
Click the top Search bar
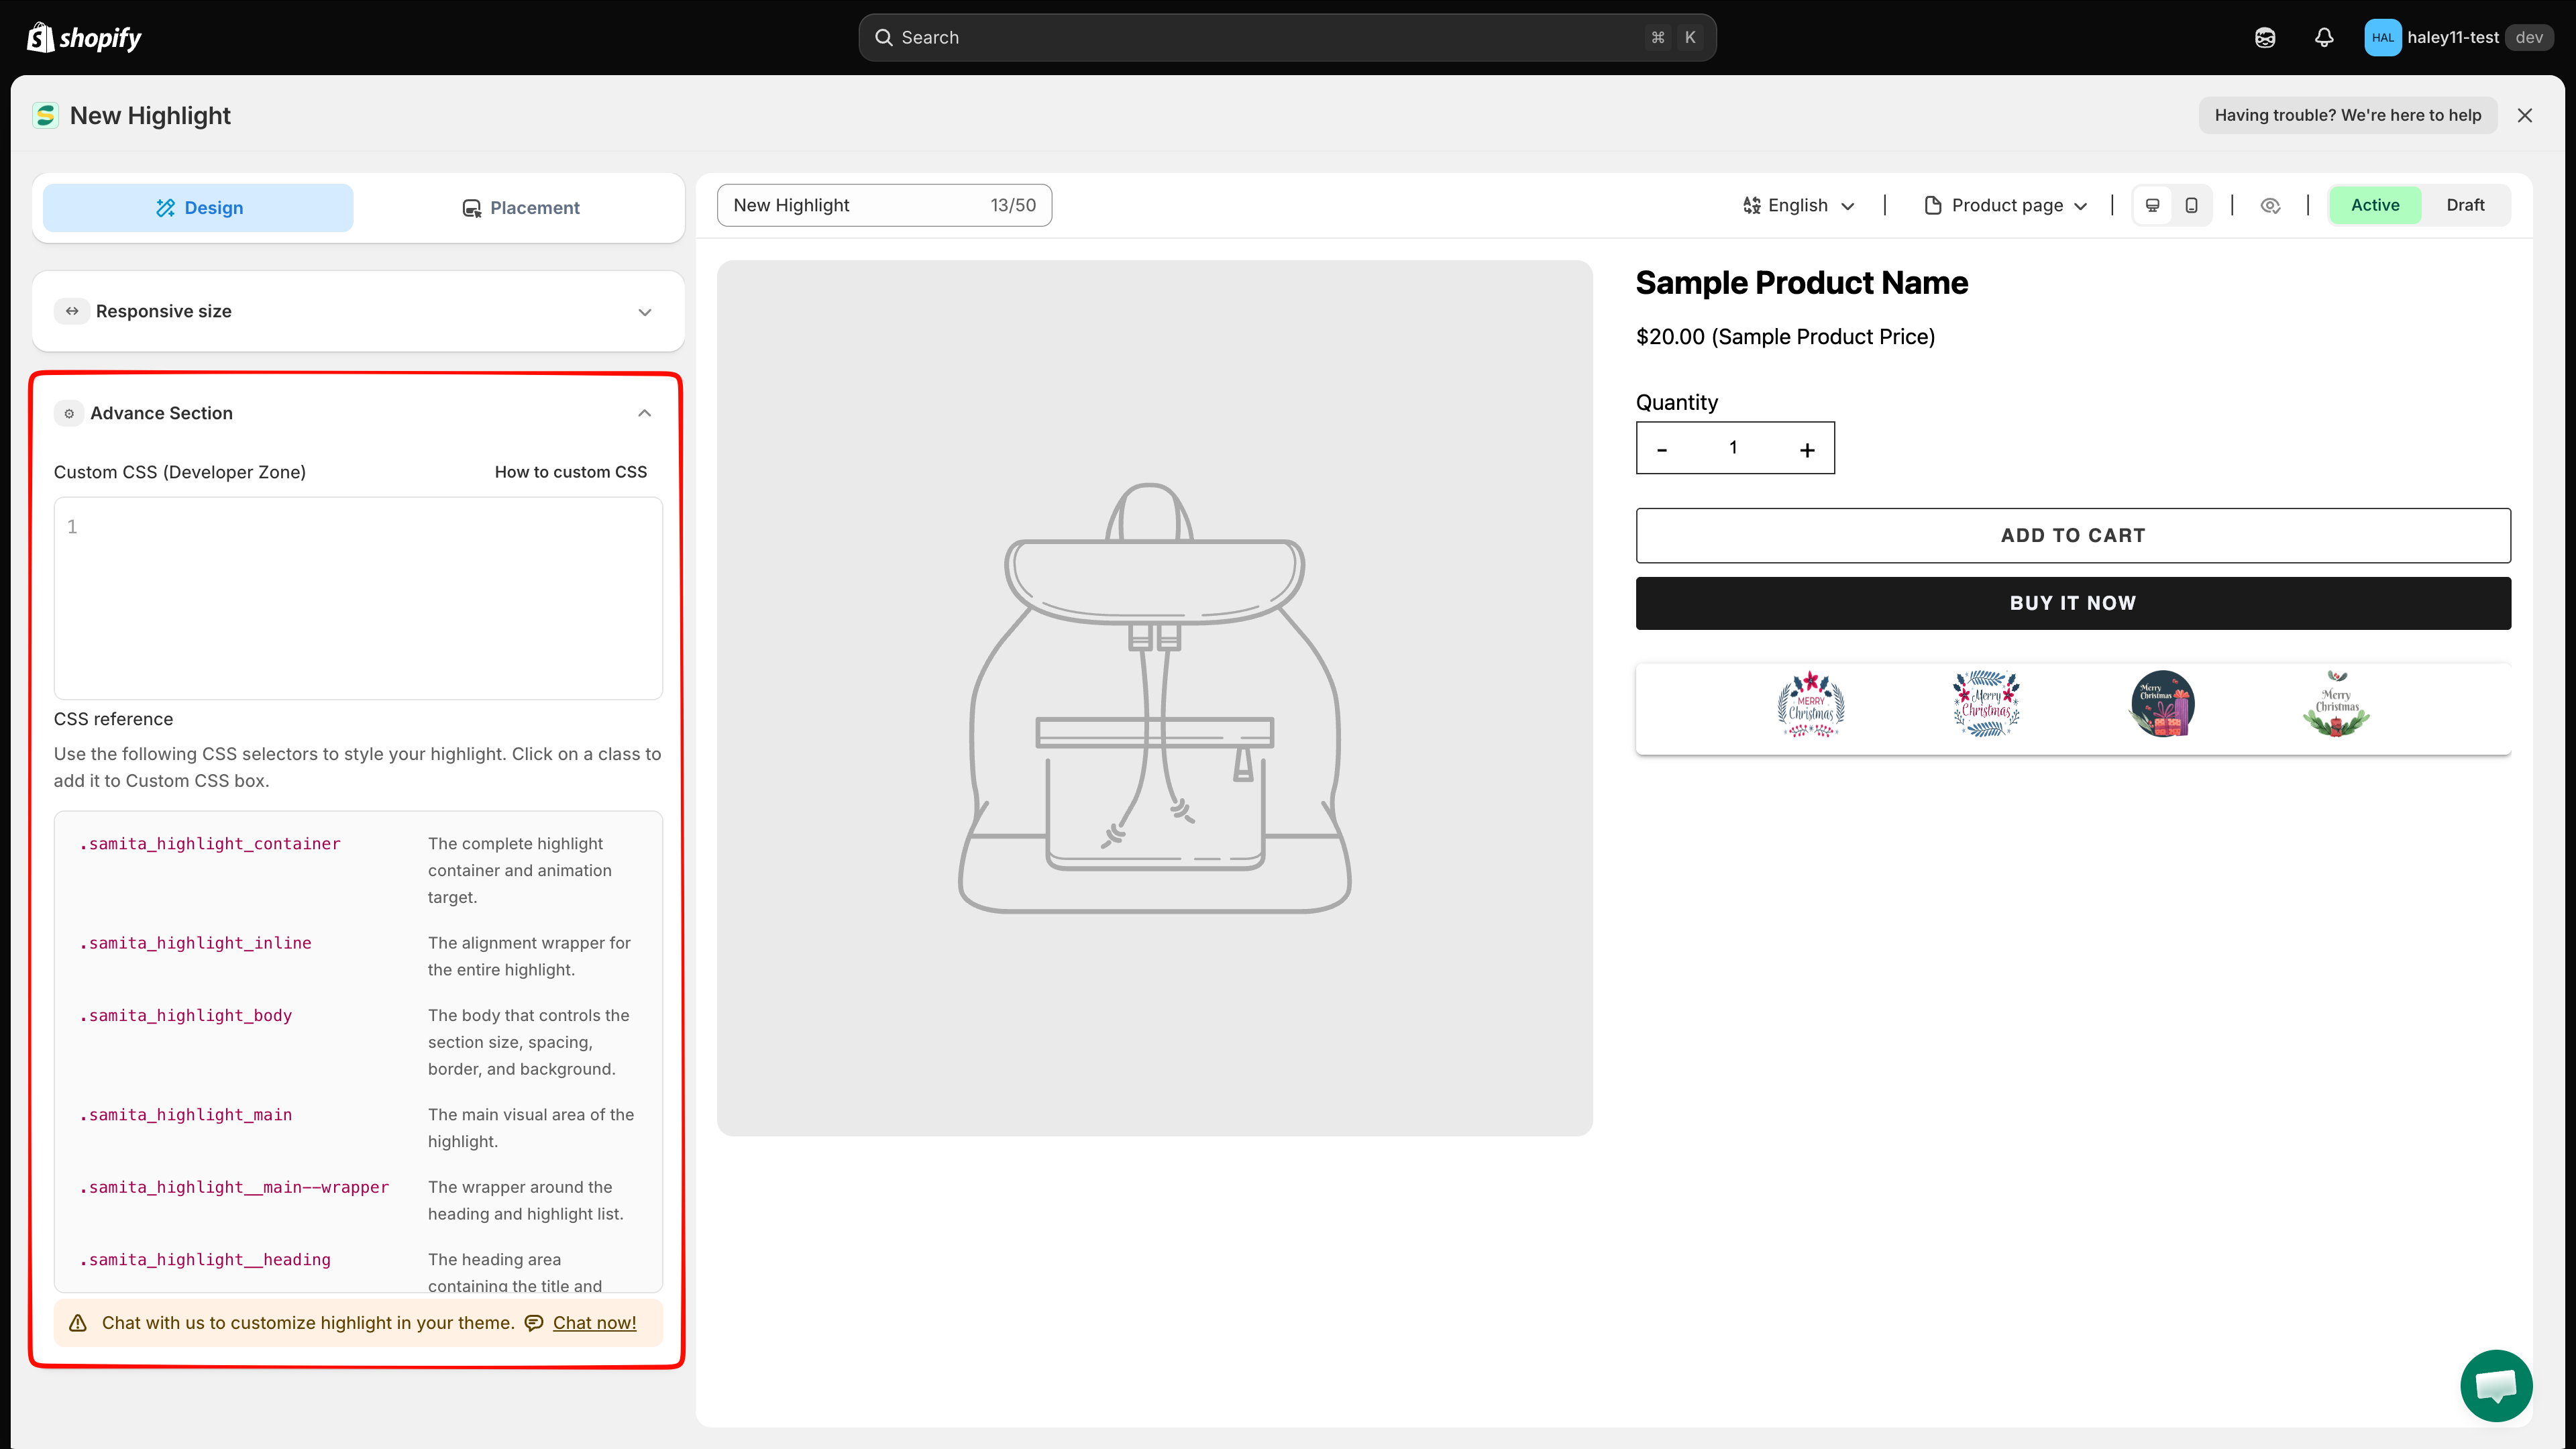point(1287,37)
